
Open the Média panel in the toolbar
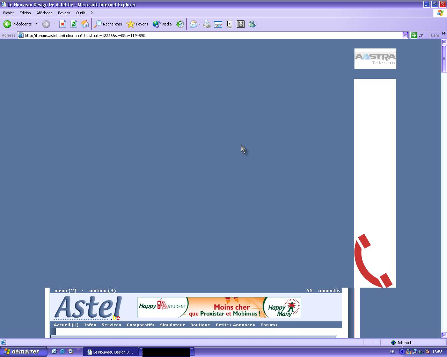click(x=162, y=24)
